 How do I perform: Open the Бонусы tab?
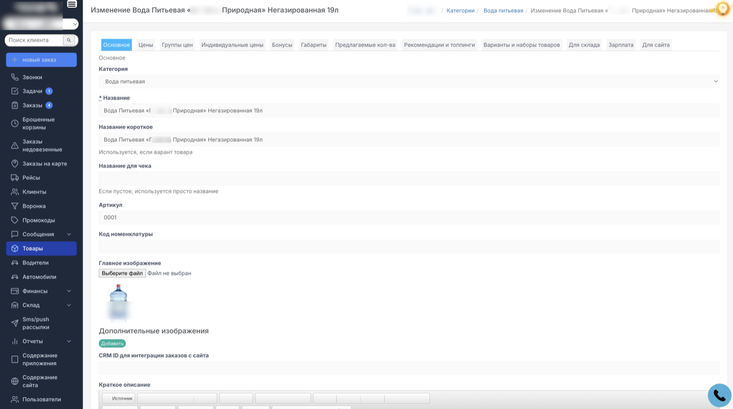point(282,44)
